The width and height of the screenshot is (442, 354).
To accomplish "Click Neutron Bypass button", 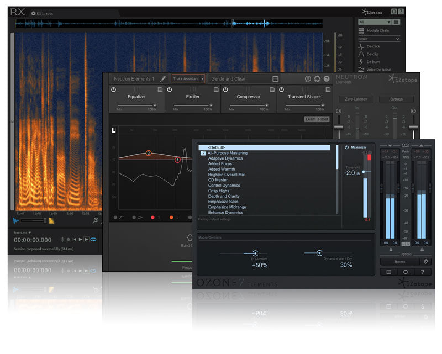I will coord(396,99).
